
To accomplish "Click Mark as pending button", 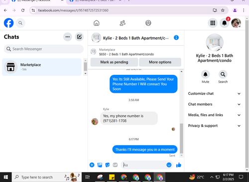I will 114,62.
